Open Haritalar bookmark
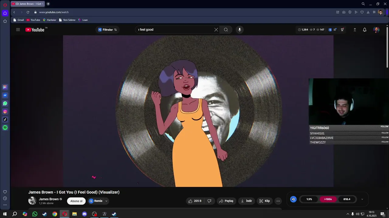The image size is (389, 218). pos(50,20)
